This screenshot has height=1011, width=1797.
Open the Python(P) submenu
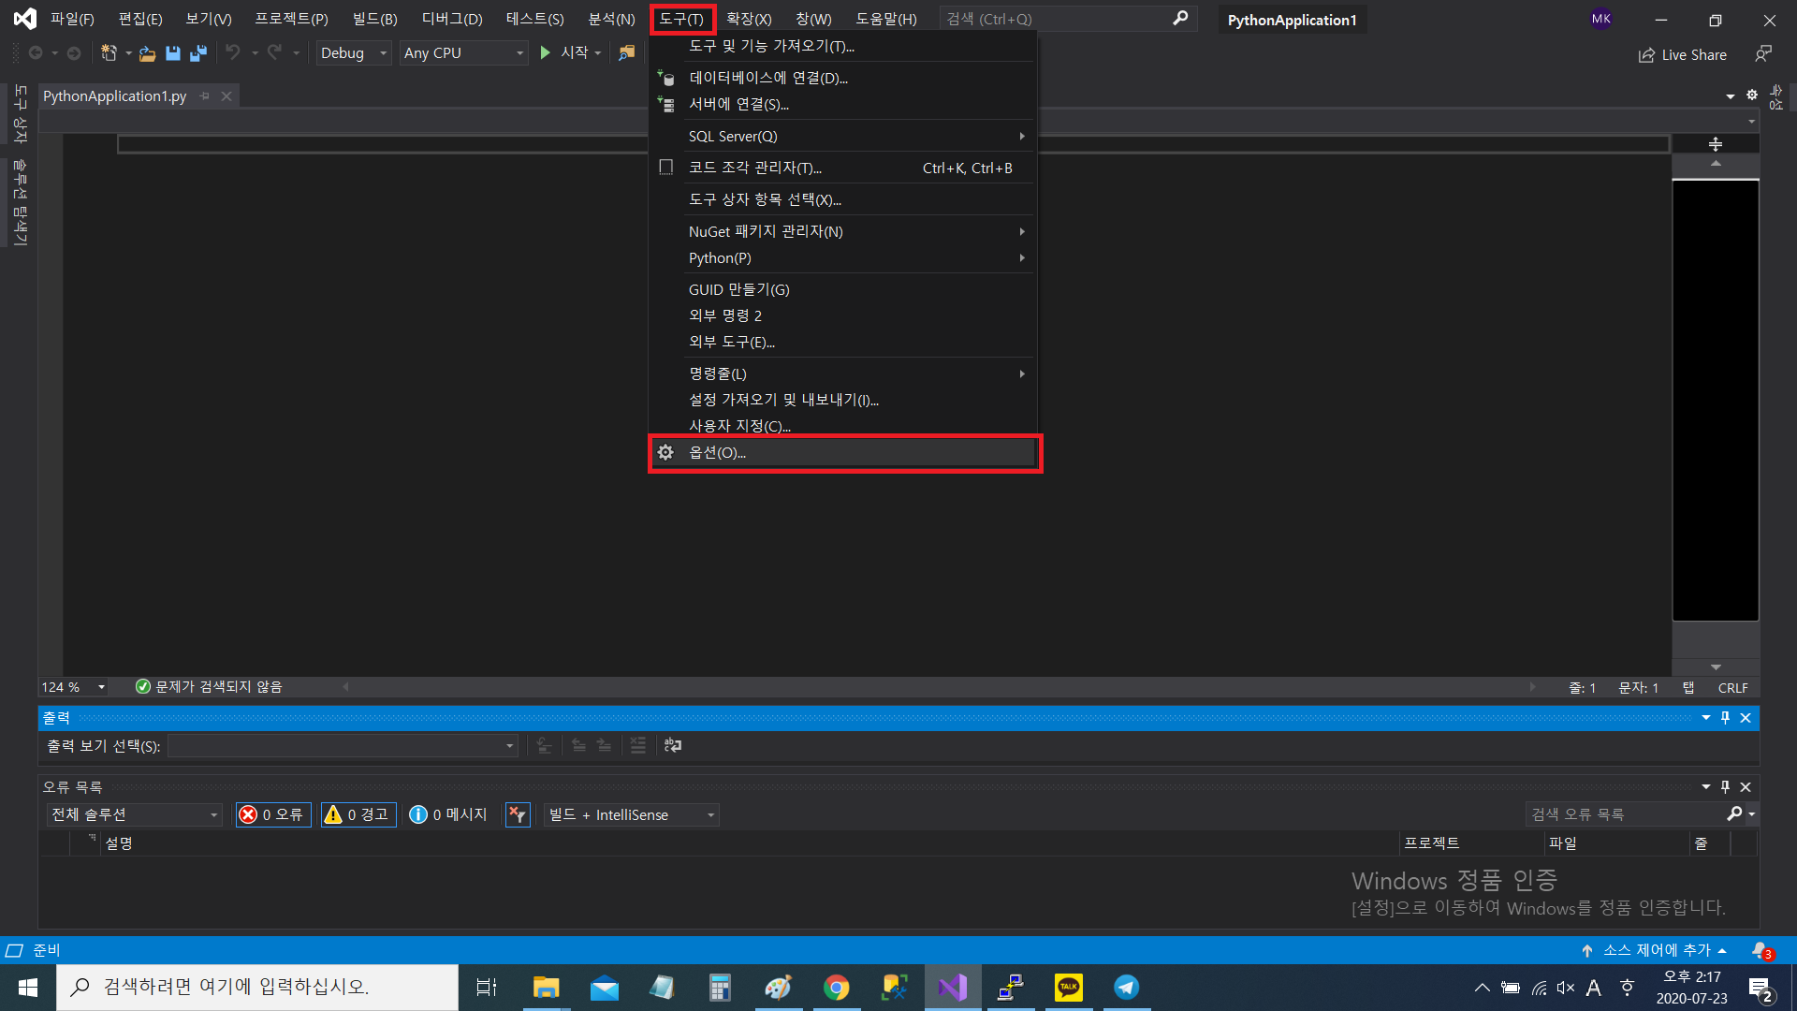720,258
